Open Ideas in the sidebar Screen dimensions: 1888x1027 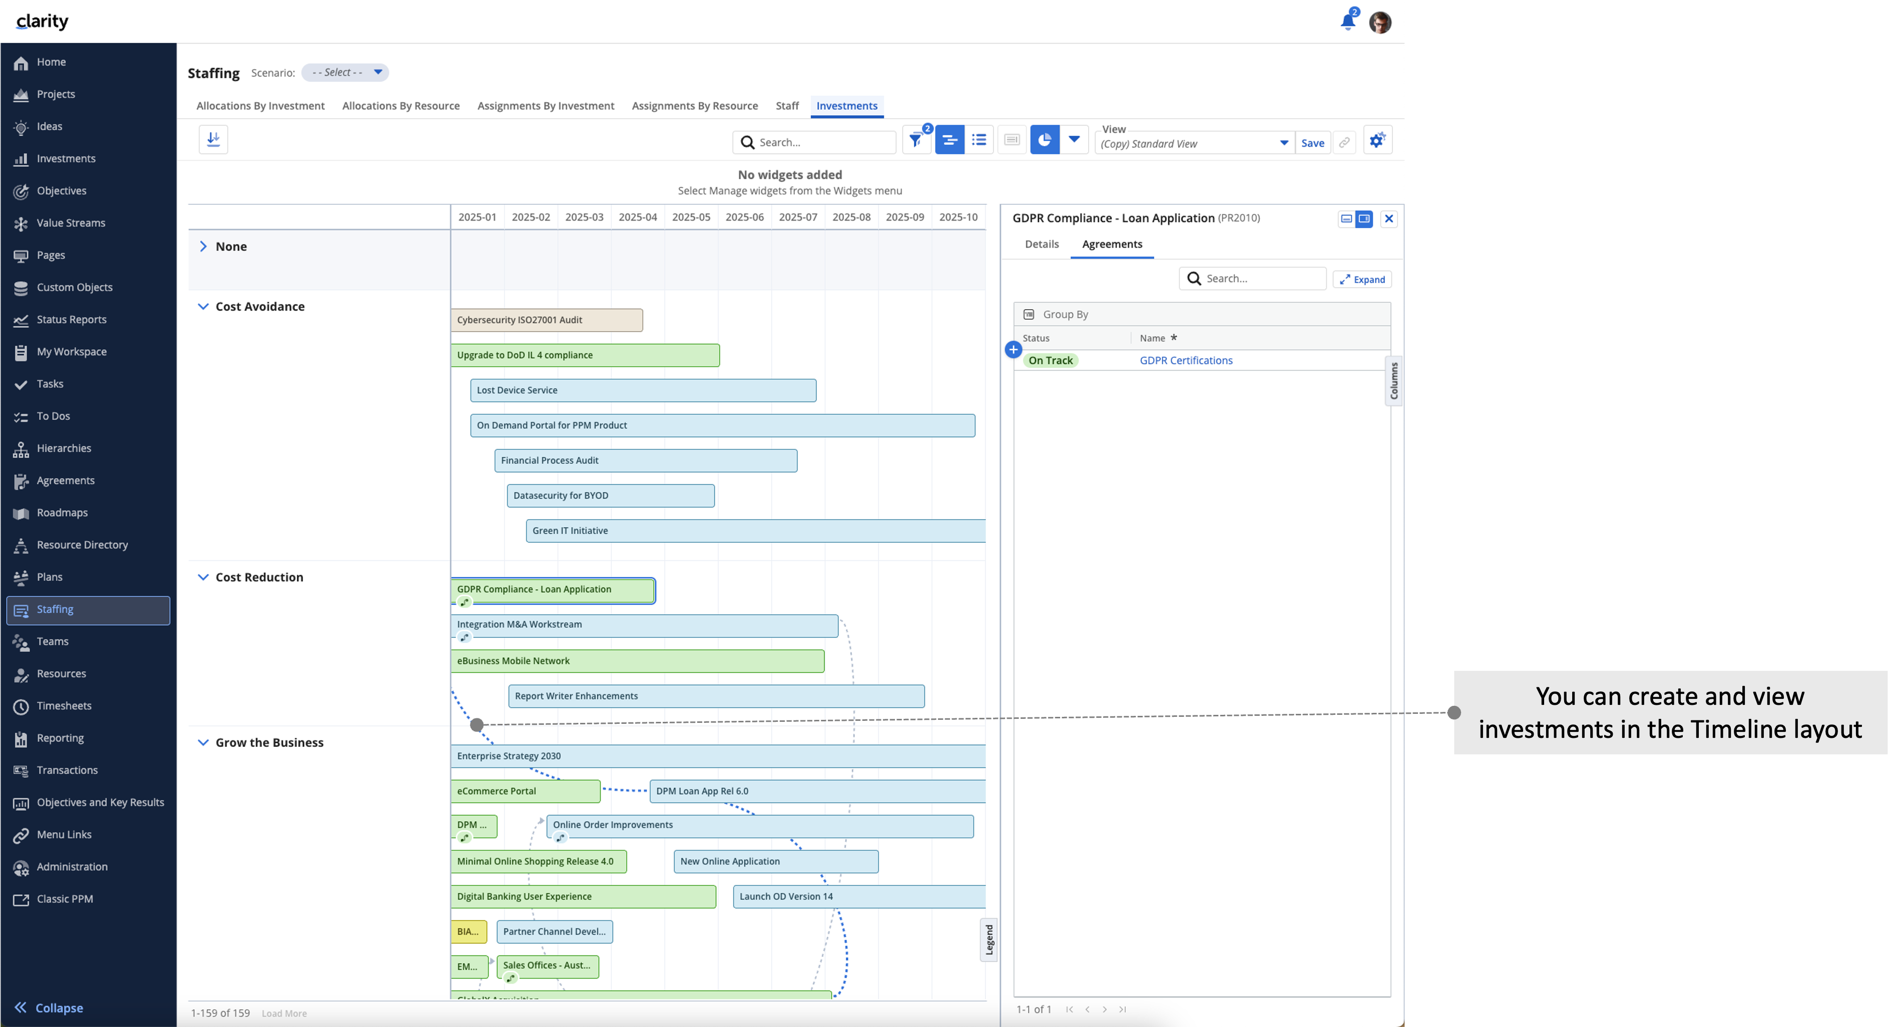coord(49,126)
